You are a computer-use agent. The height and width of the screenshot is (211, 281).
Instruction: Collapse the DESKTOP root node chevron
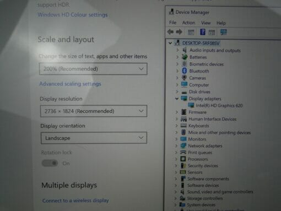pyautogui.click(x=170, y=43)
